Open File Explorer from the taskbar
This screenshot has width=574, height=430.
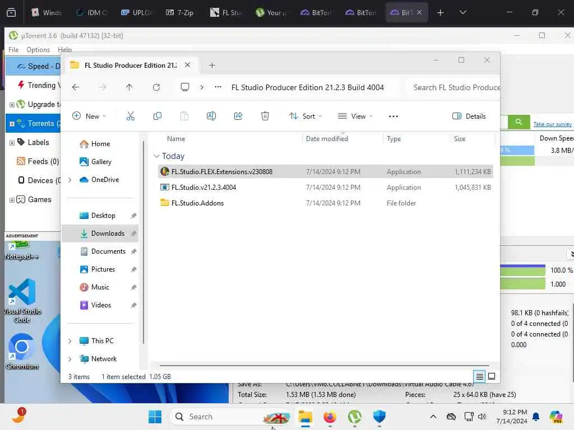305,417
